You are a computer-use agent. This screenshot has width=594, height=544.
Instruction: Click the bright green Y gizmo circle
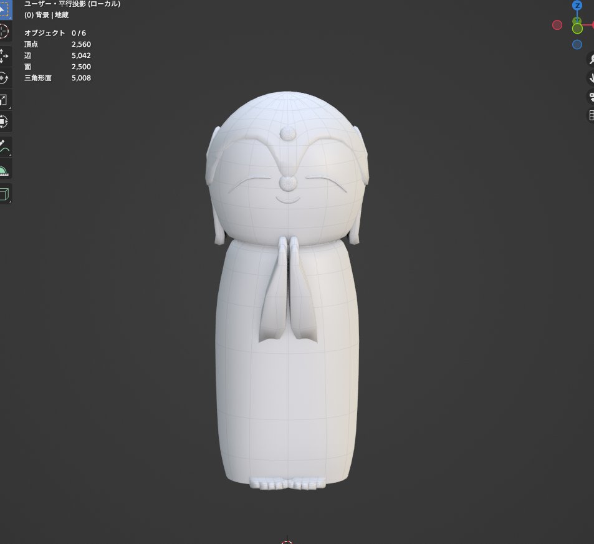[577, 29]
